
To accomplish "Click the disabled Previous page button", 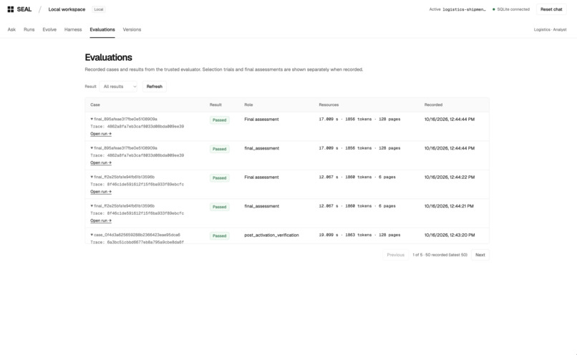I will (x=396, y=255).
